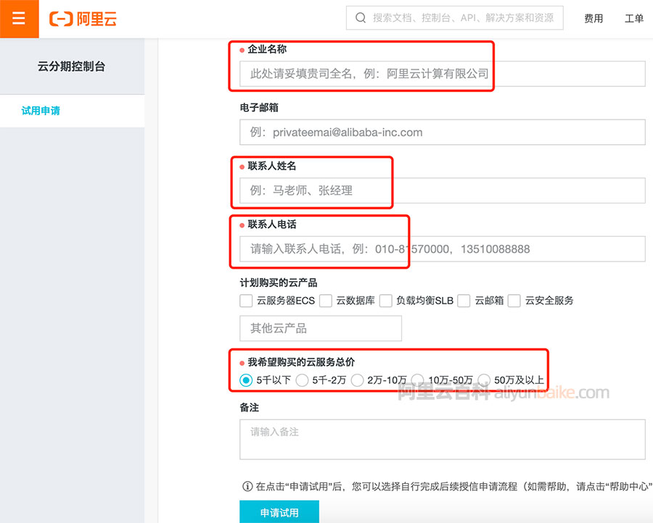Click the 阿里云 logo

pos(83,19)
